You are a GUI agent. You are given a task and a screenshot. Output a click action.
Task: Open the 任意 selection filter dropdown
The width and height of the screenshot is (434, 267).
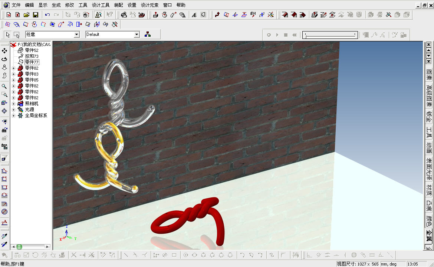coord(77,34)
